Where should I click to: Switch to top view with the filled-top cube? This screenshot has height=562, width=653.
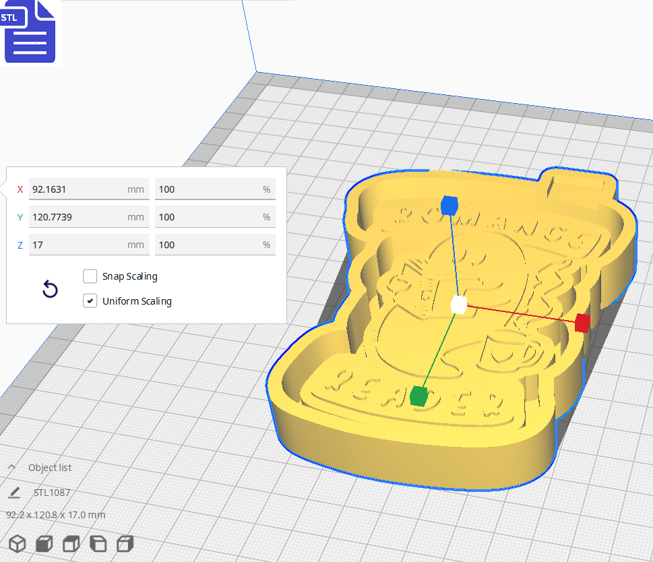71,544
